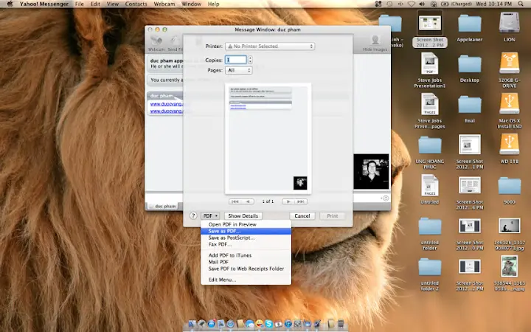
Task: Expand the Printer selection dropdown
Action: coord(270,46)
